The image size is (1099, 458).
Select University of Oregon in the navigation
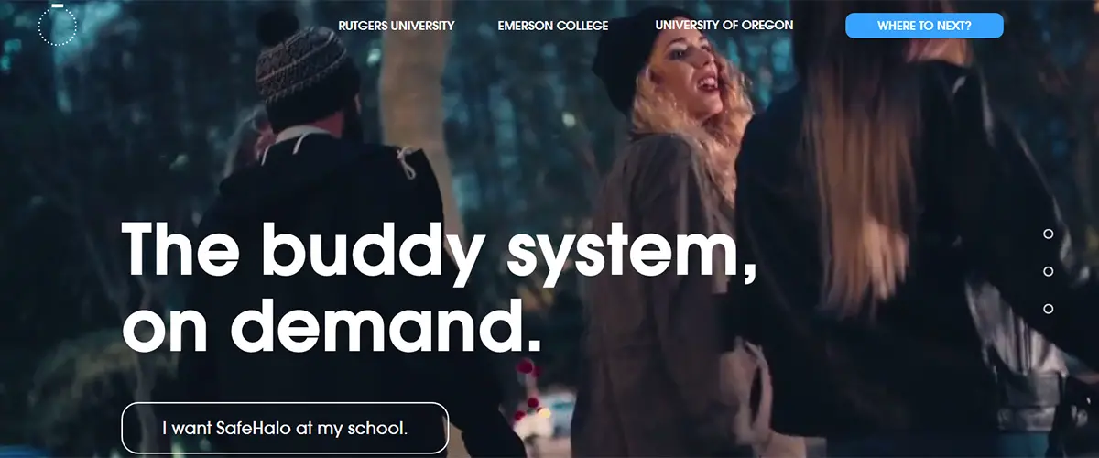tap(724, 26)
